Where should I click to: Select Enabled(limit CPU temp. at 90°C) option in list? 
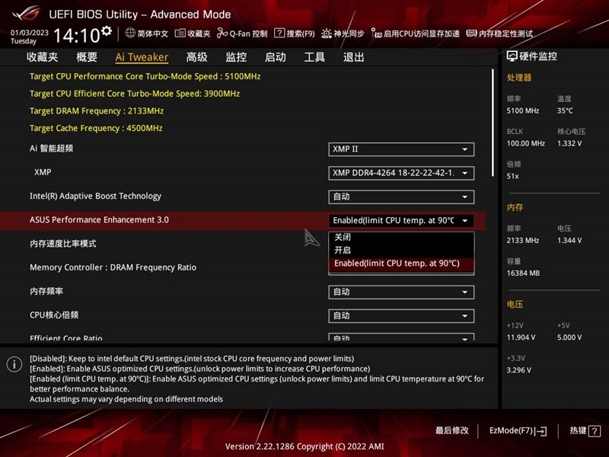click(401, 264)
